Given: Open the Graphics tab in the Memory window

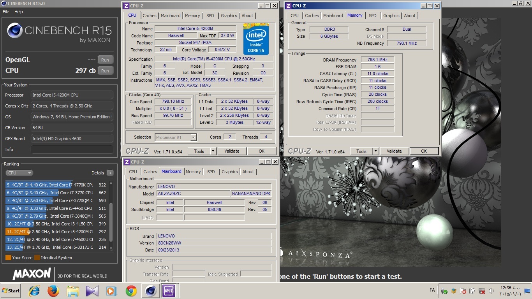Looking at the screenshot, I should coord(391,16).
